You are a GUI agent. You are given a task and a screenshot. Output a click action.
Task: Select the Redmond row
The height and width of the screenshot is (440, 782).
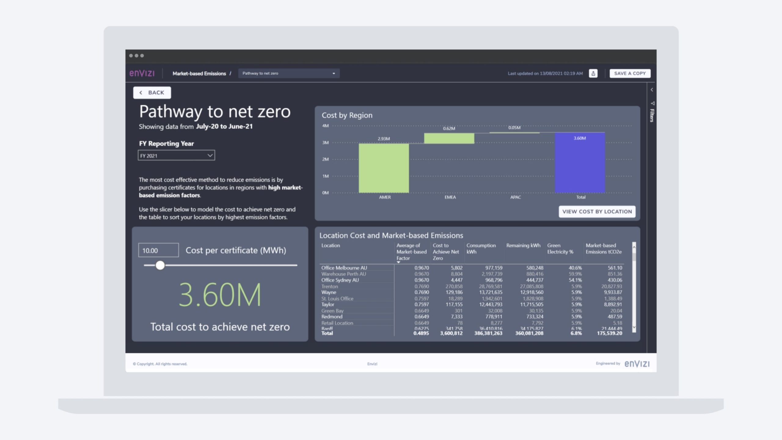472,317
